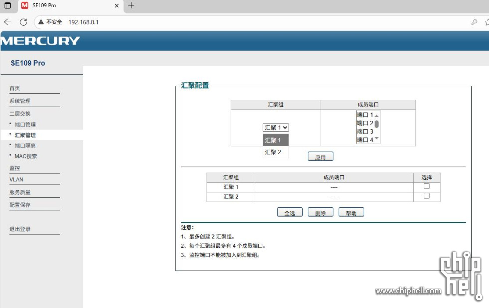Click the page refresh icon
Viewport: 489px width, 308px height.
tap(23, 22)
